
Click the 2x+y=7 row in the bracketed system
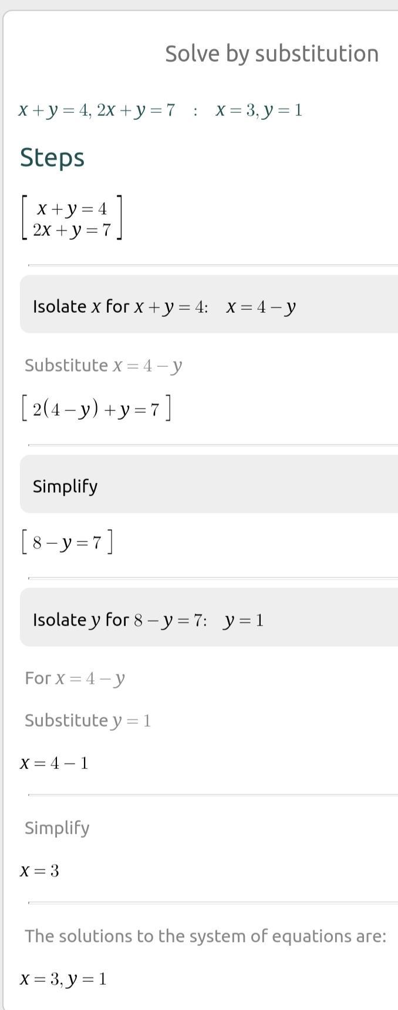click(72, 230)
